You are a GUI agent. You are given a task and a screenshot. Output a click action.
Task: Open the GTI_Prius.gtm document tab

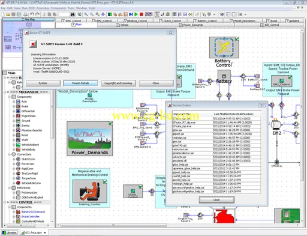coord(33,232)
